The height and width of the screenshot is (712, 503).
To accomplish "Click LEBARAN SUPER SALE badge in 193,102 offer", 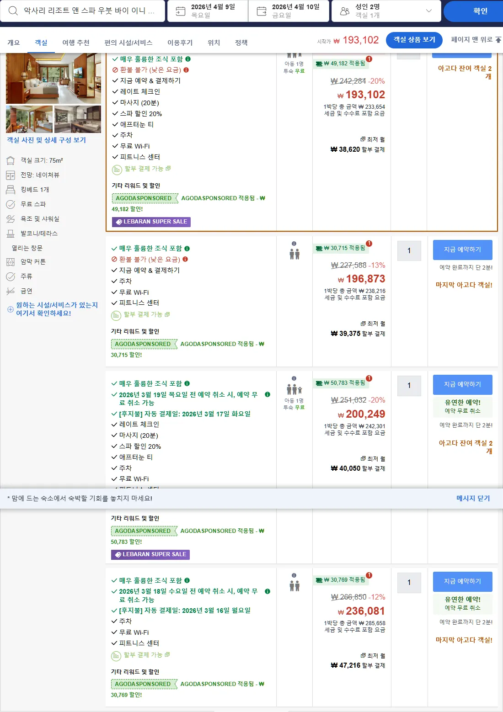I will coord(151,222).
